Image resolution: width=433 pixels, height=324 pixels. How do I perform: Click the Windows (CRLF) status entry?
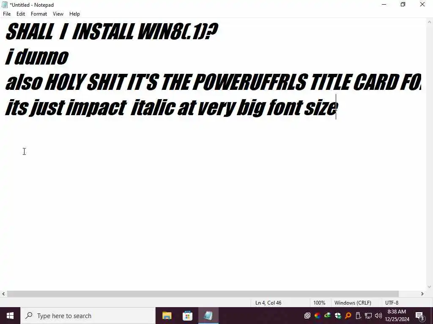click(353, 303)
